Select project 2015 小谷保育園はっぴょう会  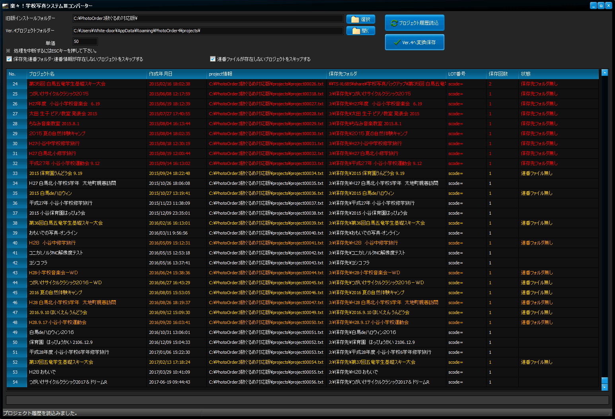57,213
